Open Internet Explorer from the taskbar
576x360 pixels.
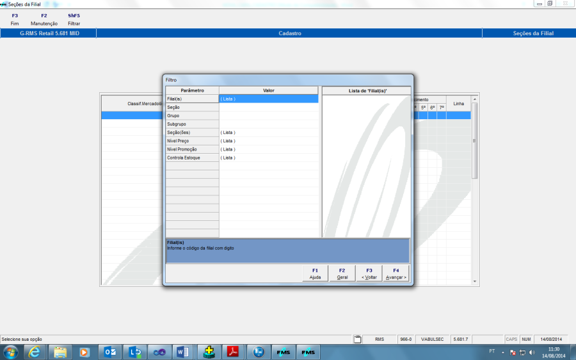pos(34,352)
